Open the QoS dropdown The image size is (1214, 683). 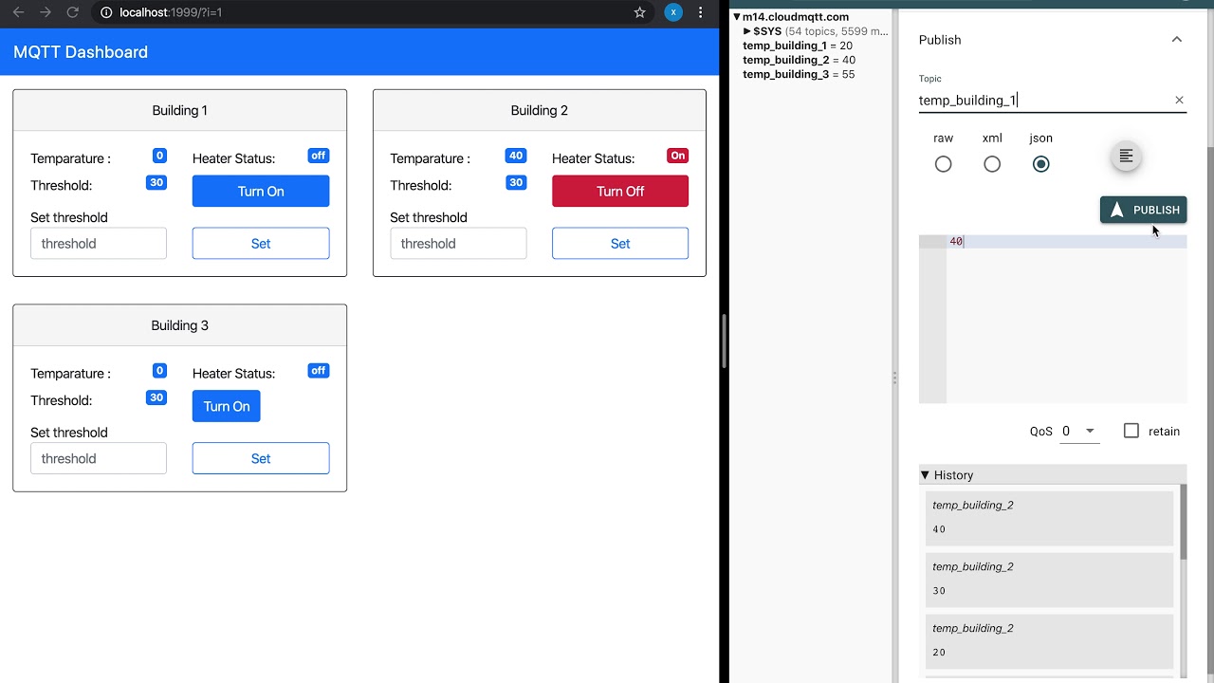pos(1078,431)
